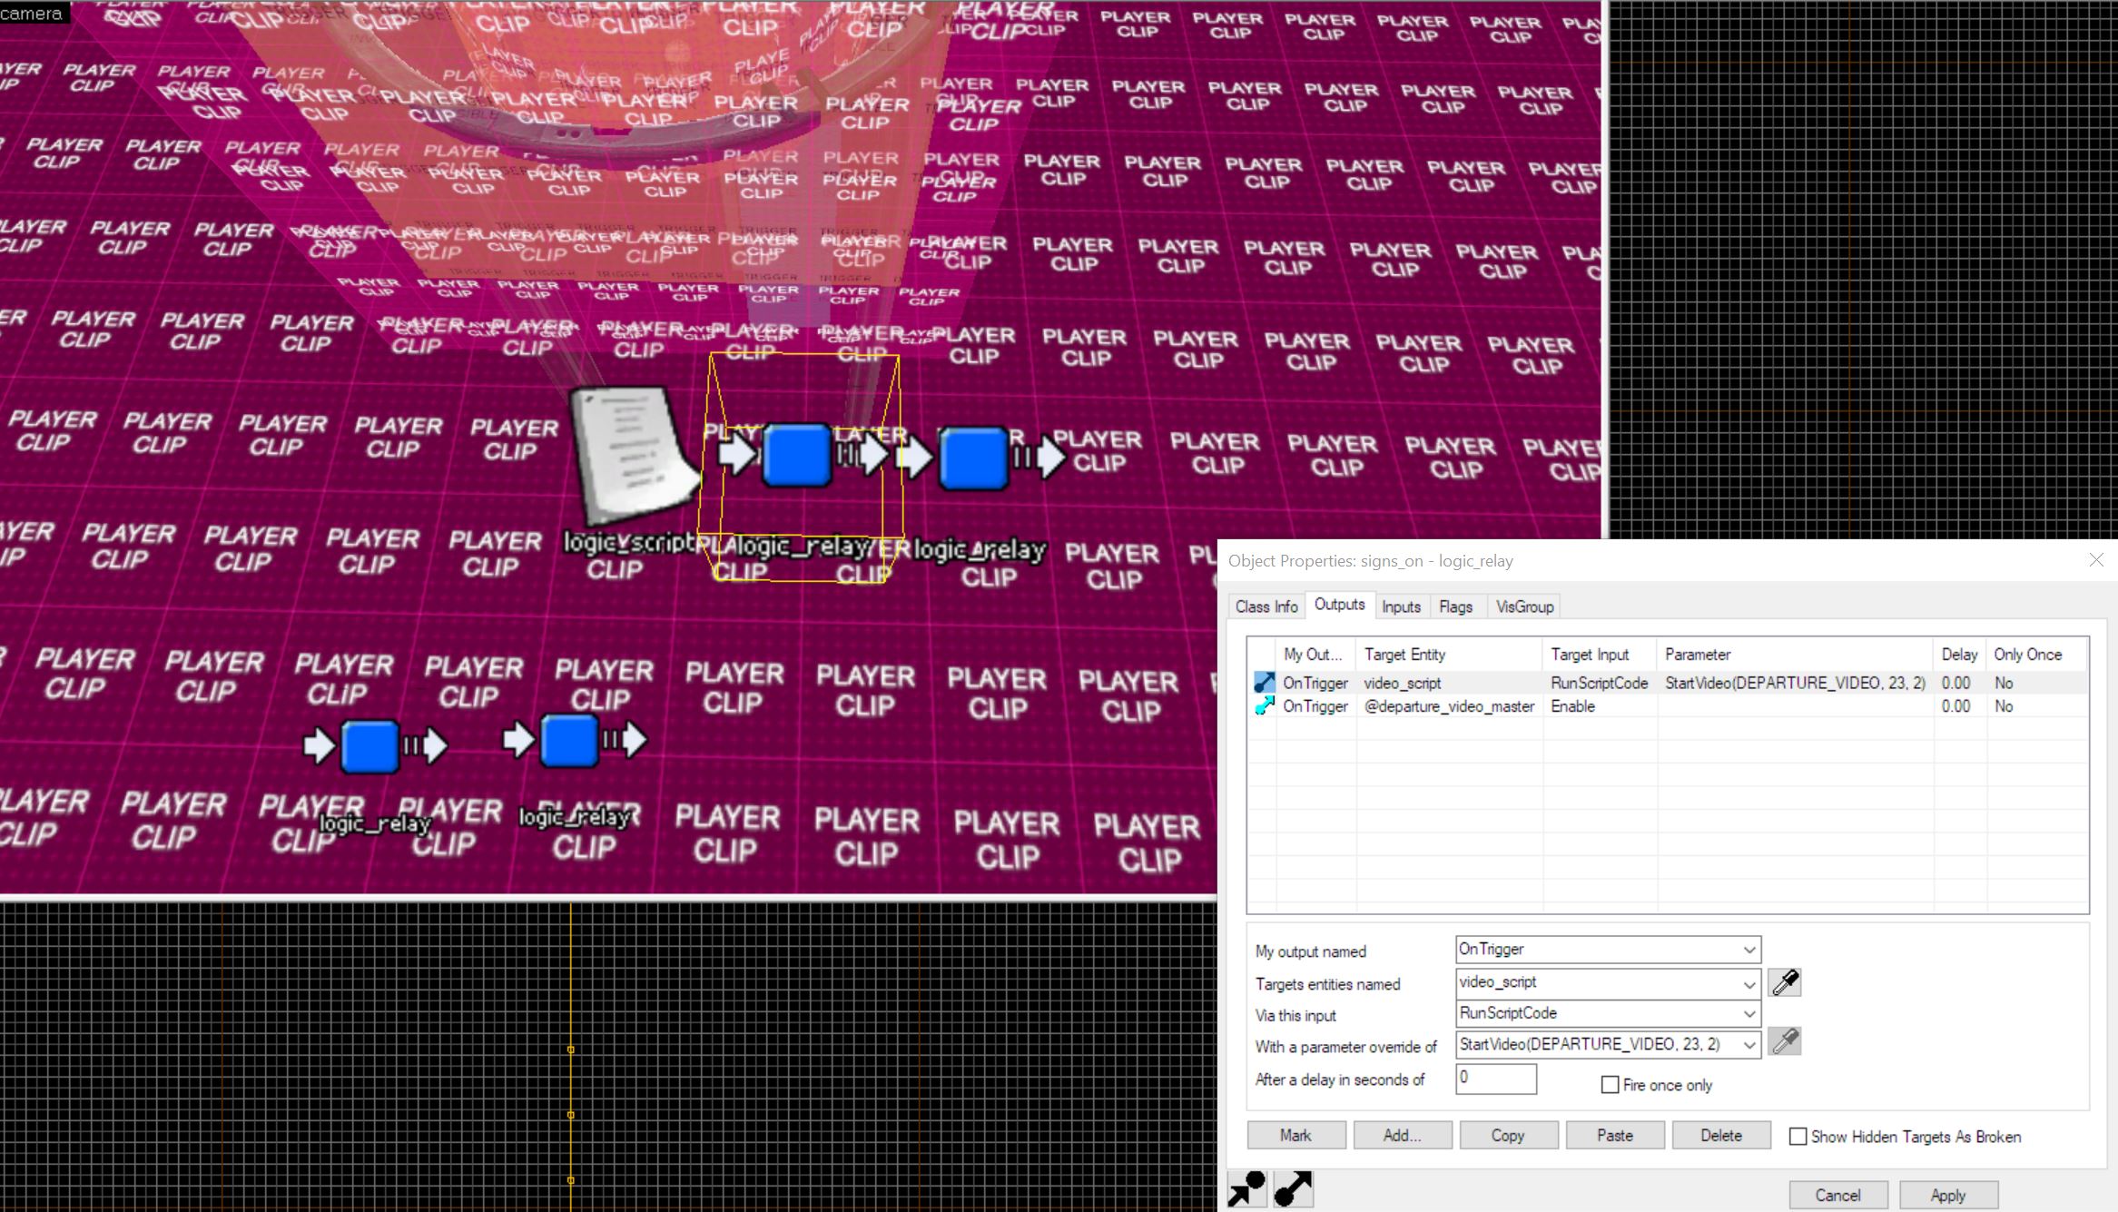Select the @departure_video_master output row icon

pos(1264,706)
